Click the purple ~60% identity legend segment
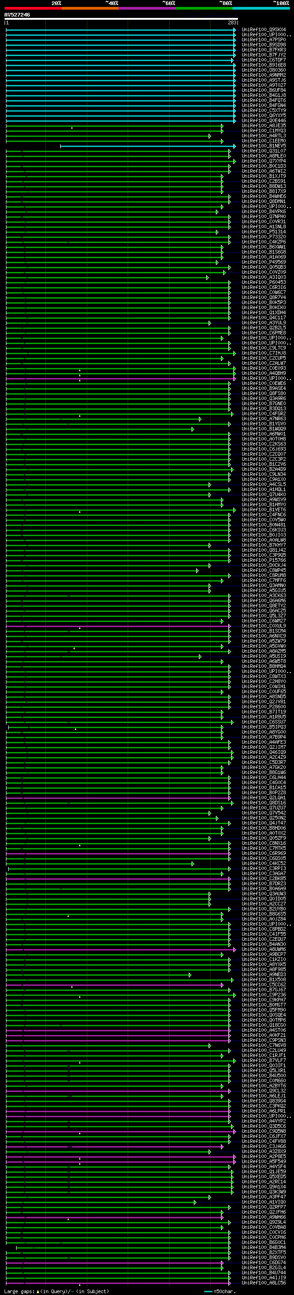The height and width of the screenshot is (1295, 294). (x=147, y=8)
